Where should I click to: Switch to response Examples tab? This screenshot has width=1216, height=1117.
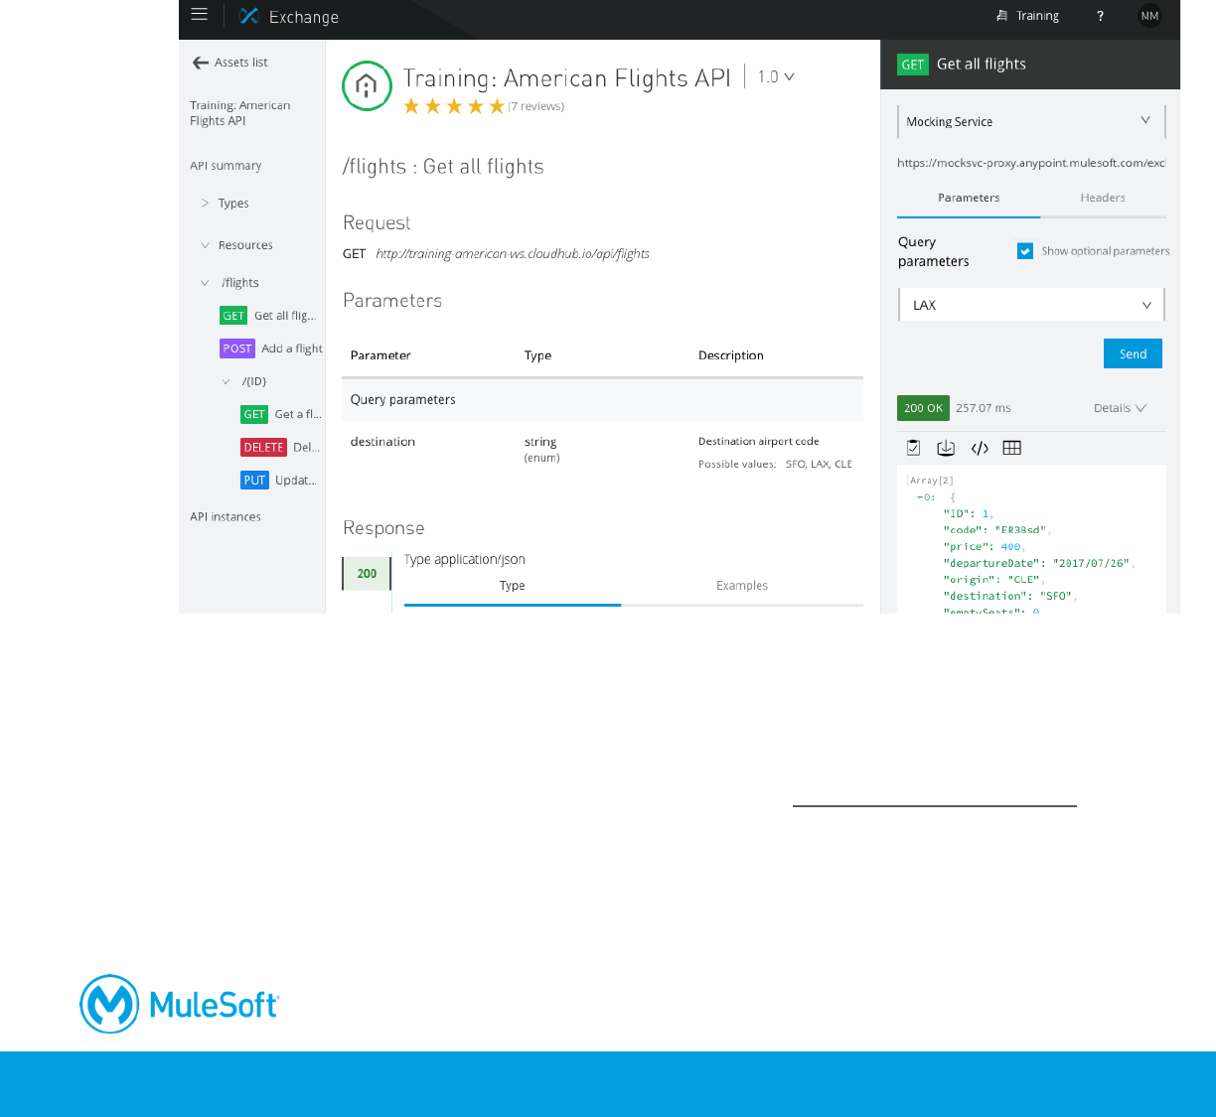[x=742, y=586]
